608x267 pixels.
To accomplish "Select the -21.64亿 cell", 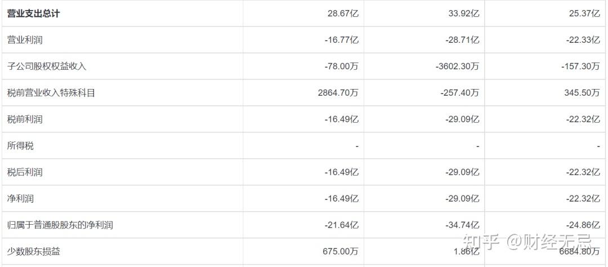I will click(x=342, y=225).
